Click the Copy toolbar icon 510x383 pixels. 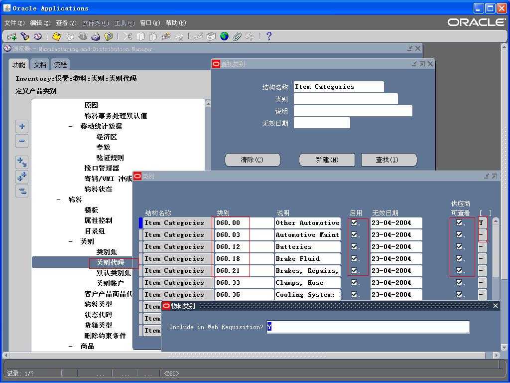[x=140, y=36]
